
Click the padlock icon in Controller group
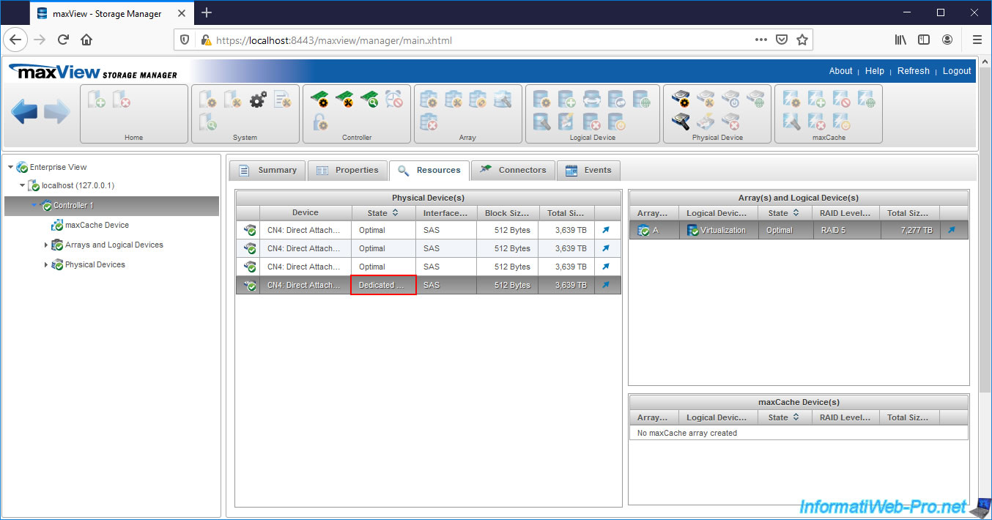(x=319, y=122)
